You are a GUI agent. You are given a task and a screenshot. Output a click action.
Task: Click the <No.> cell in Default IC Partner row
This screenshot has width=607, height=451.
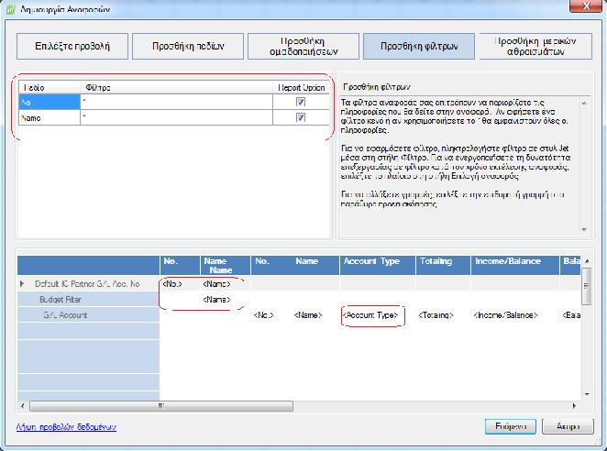[172, 284]
